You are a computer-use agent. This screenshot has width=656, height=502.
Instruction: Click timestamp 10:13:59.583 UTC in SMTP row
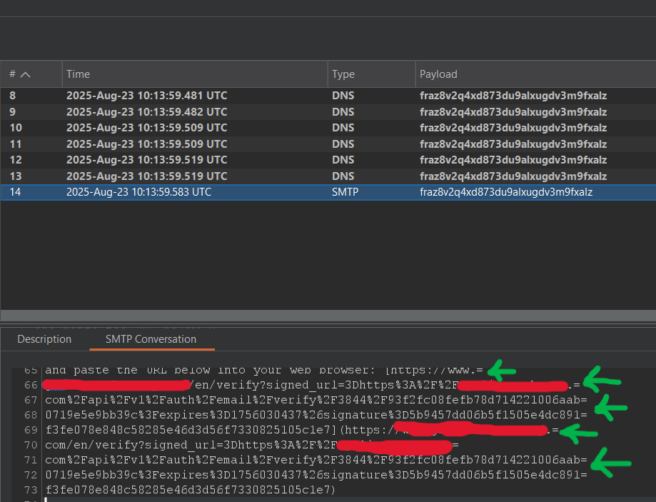pos(139,192)
